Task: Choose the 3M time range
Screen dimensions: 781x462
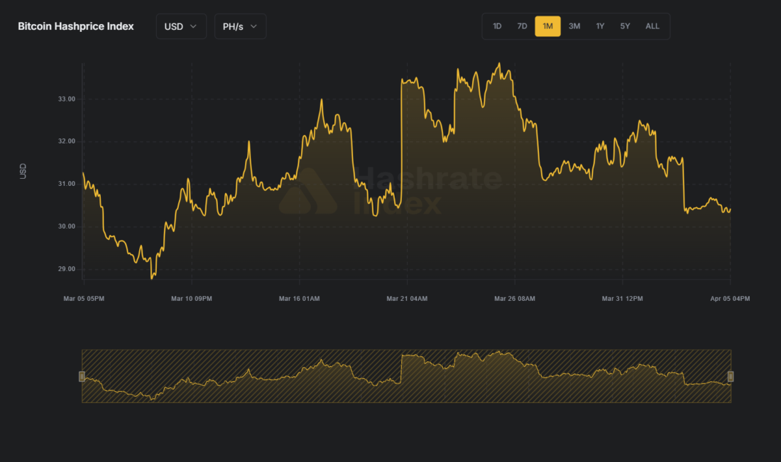Action: coord(574,26)
